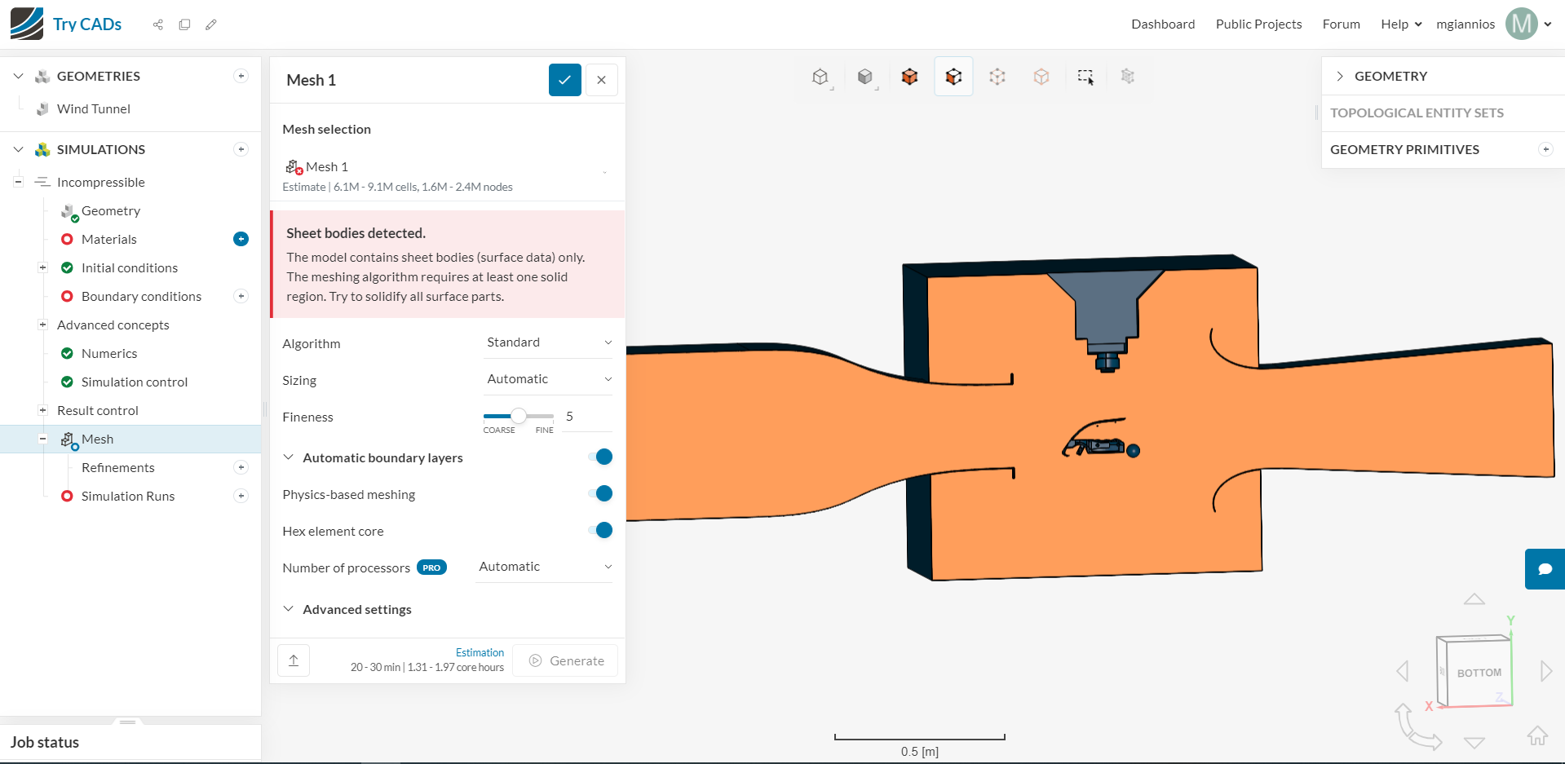Open the Algorithm dropdown set to Standard

(548, 342)
